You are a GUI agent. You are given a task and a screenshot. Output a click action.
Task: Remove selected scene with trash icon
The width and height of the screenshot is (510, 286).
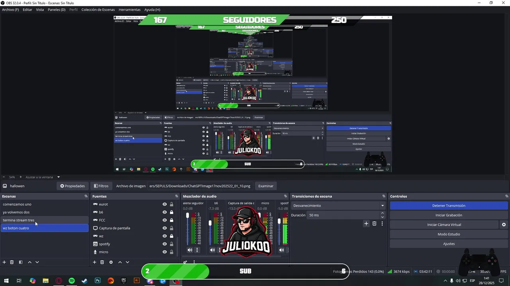point(12,262)
